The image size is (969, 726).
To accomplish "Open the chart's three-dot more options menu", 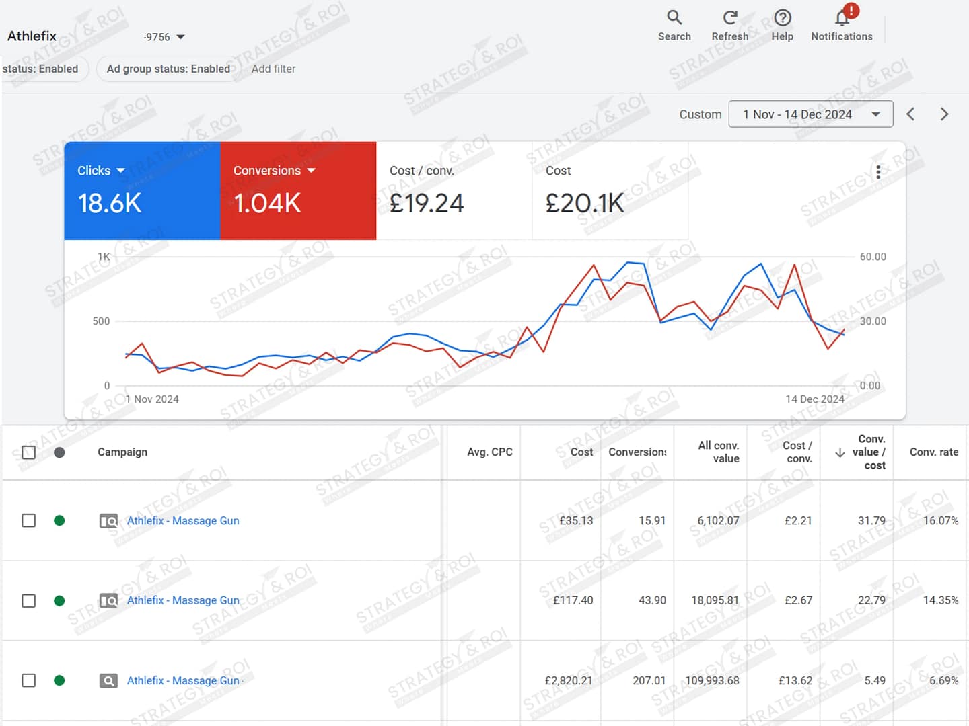I will (x=878, y=172).
